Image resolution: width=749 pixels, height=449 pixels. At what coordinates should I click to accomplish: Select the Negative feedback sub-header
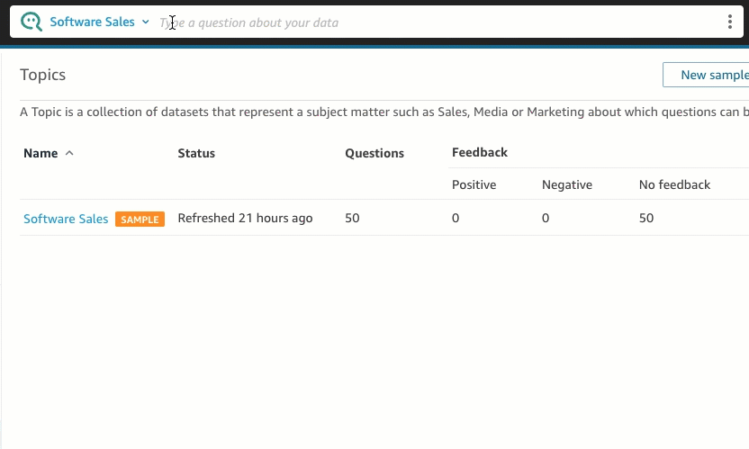(x=567, y=184)
